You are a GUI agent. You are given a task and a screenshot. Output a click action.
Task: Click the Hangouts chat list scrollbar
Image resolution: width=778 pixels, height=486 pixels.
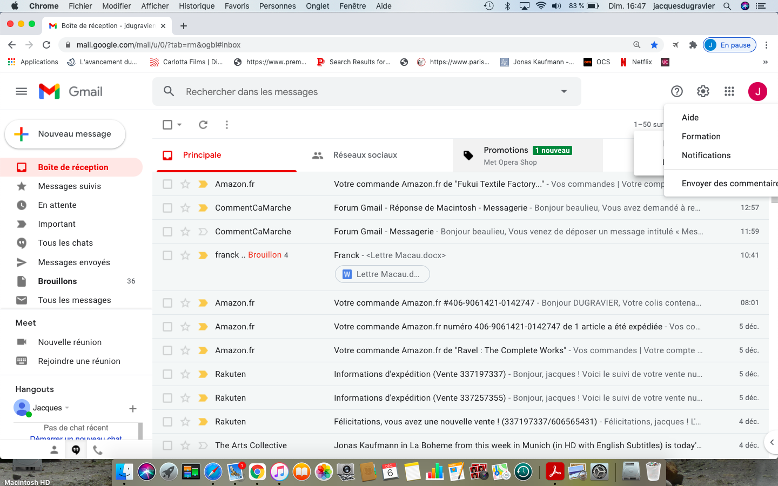point(140,430)
